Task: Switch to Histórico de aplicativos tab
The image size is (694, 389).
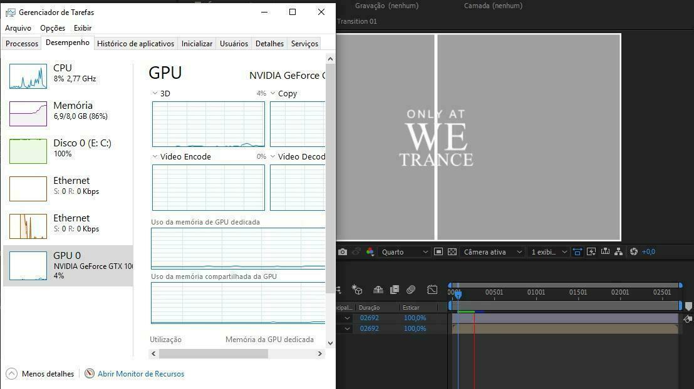Action: click(135, 44)
